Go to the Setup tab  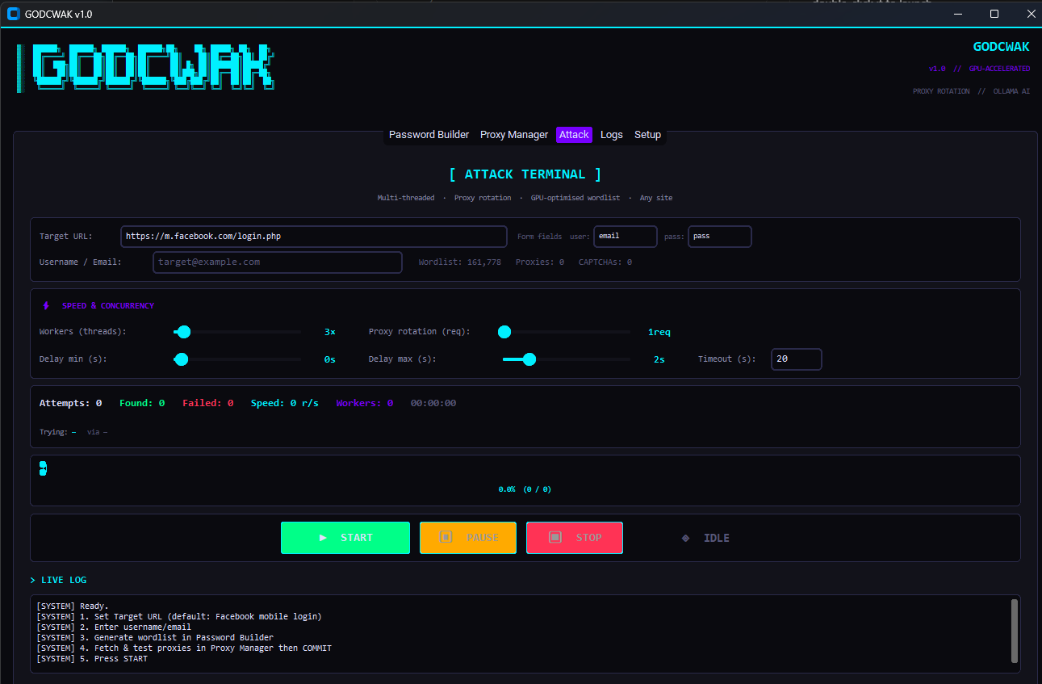click(647, 135)
